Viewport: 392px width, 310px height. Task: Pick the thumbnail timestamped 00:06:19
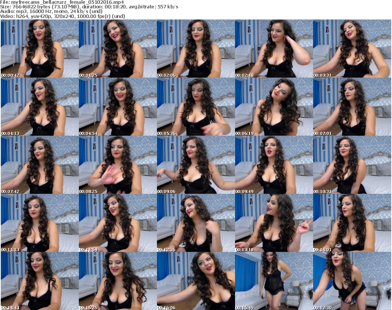tap(273, 107)
